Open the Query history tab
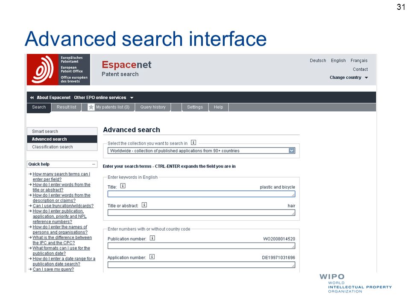410x308 pixels. 153,107
